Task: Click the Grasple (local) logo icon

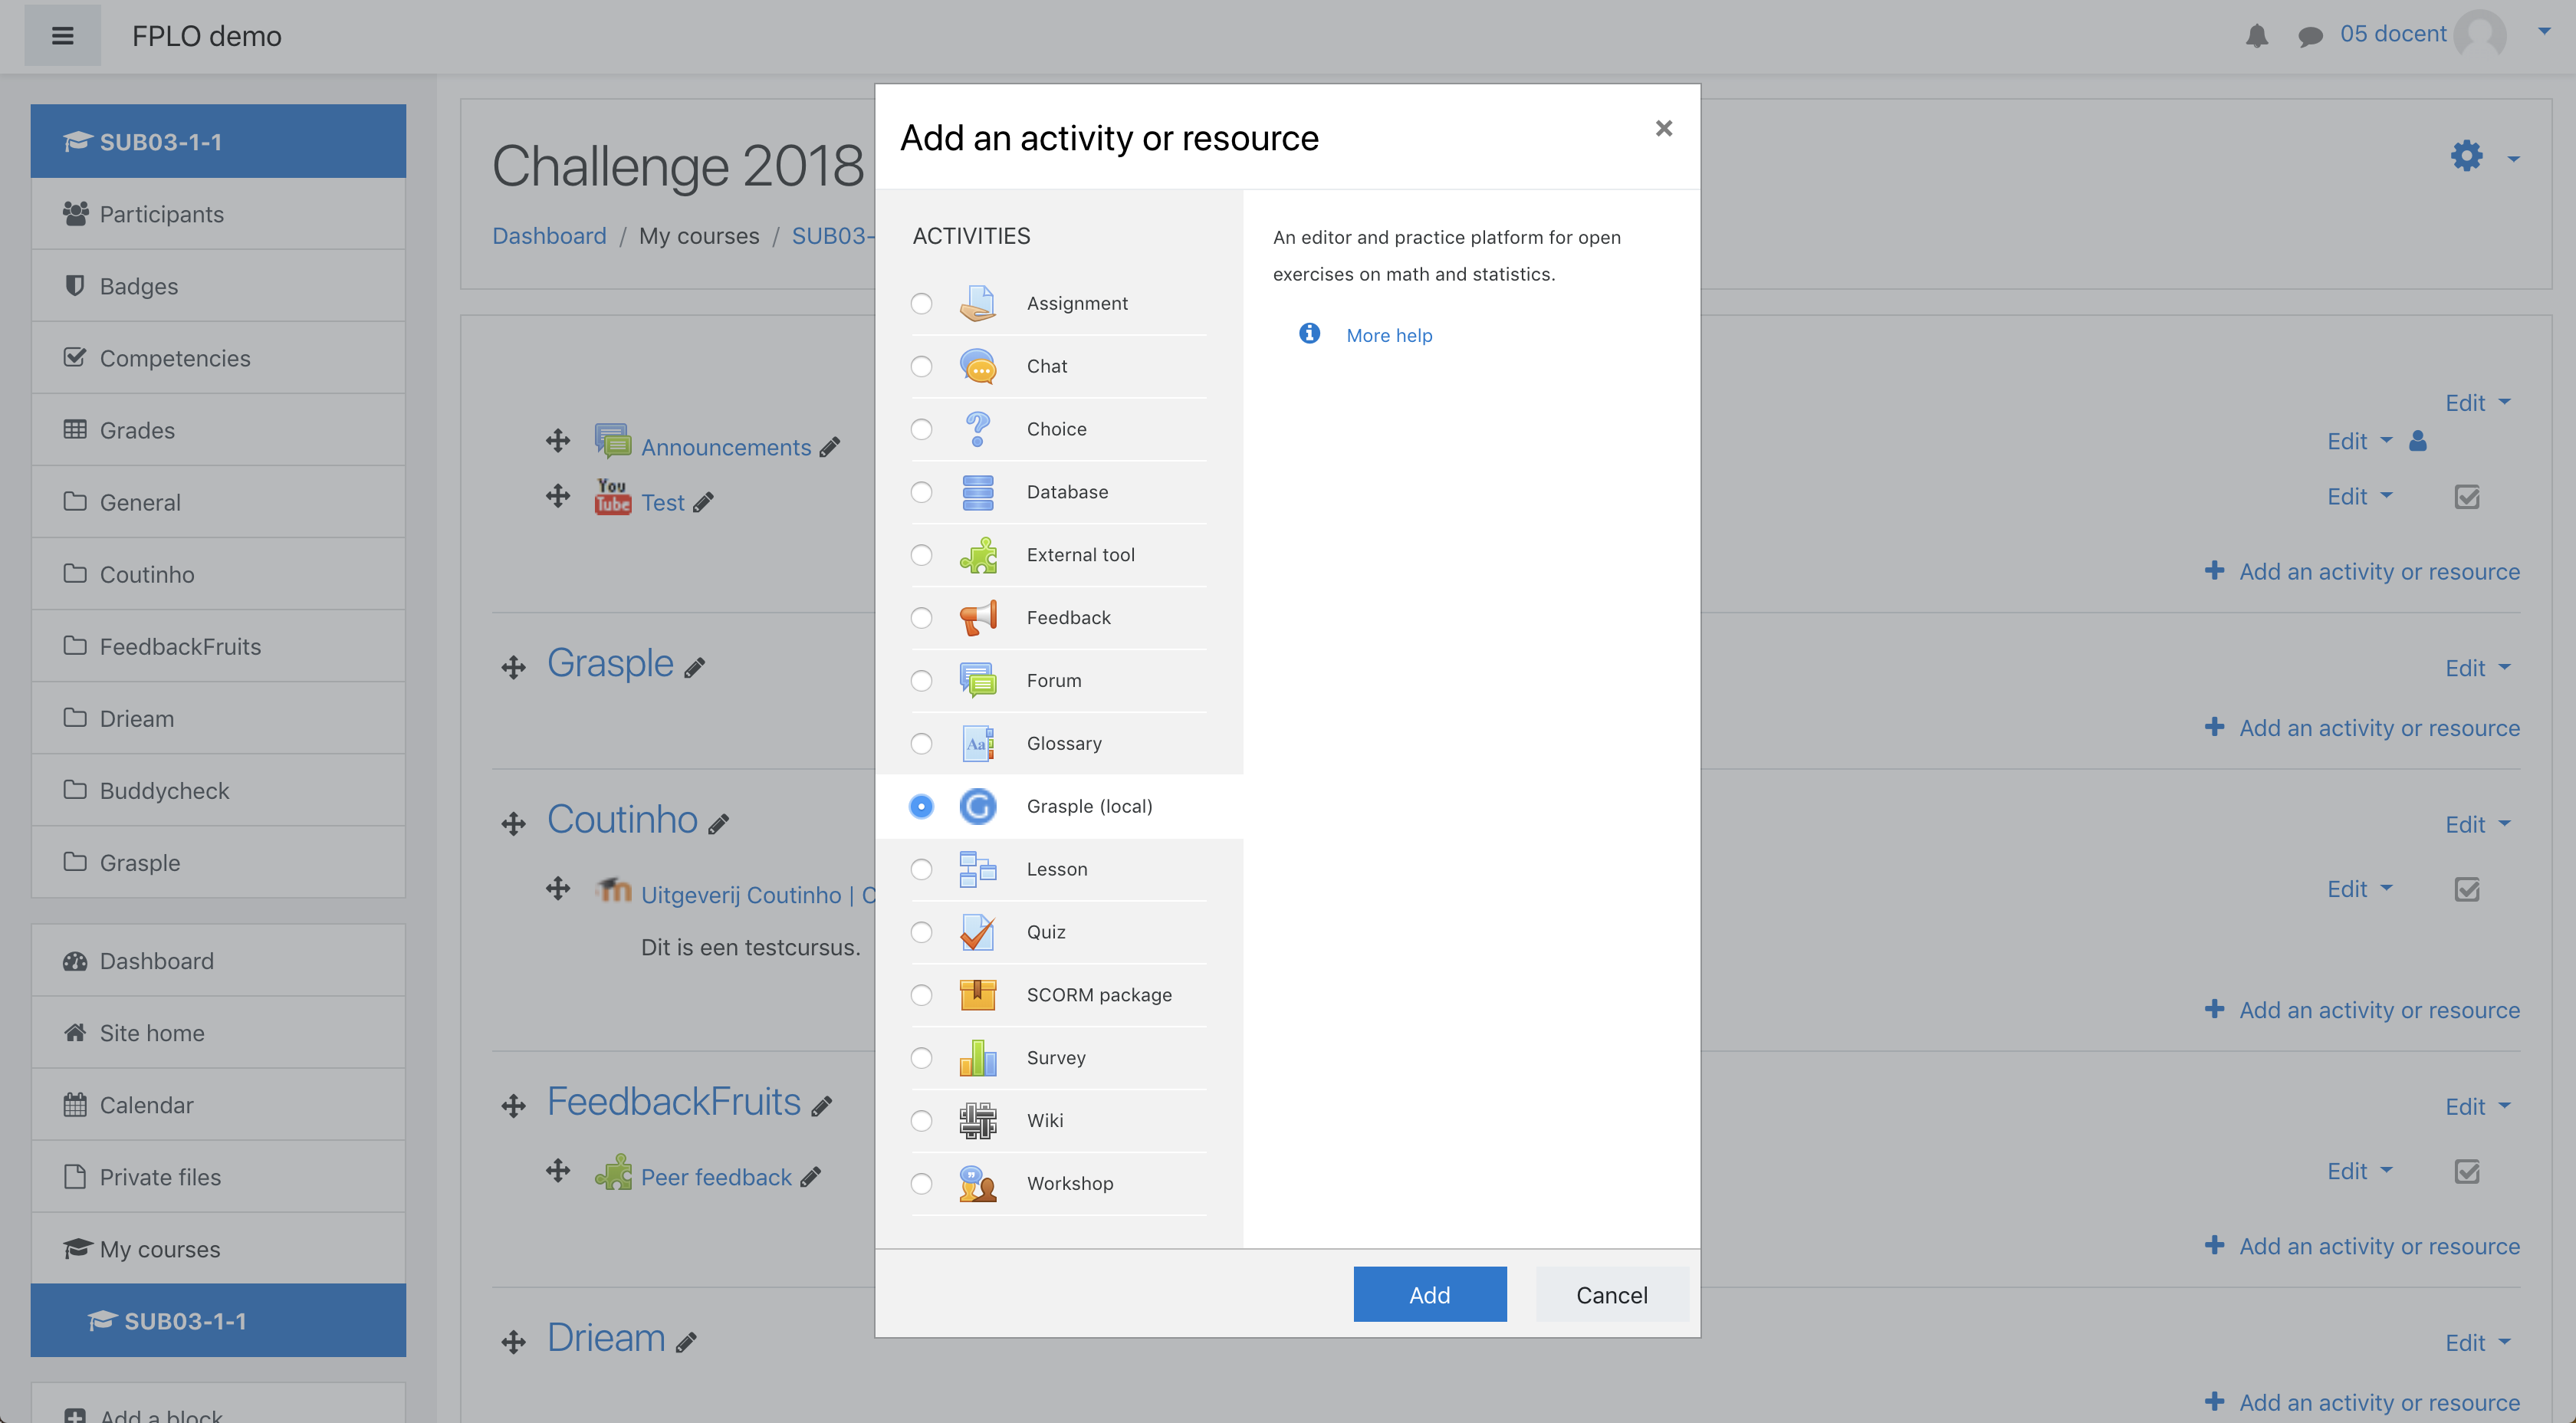Action: [x=978, y=806]
